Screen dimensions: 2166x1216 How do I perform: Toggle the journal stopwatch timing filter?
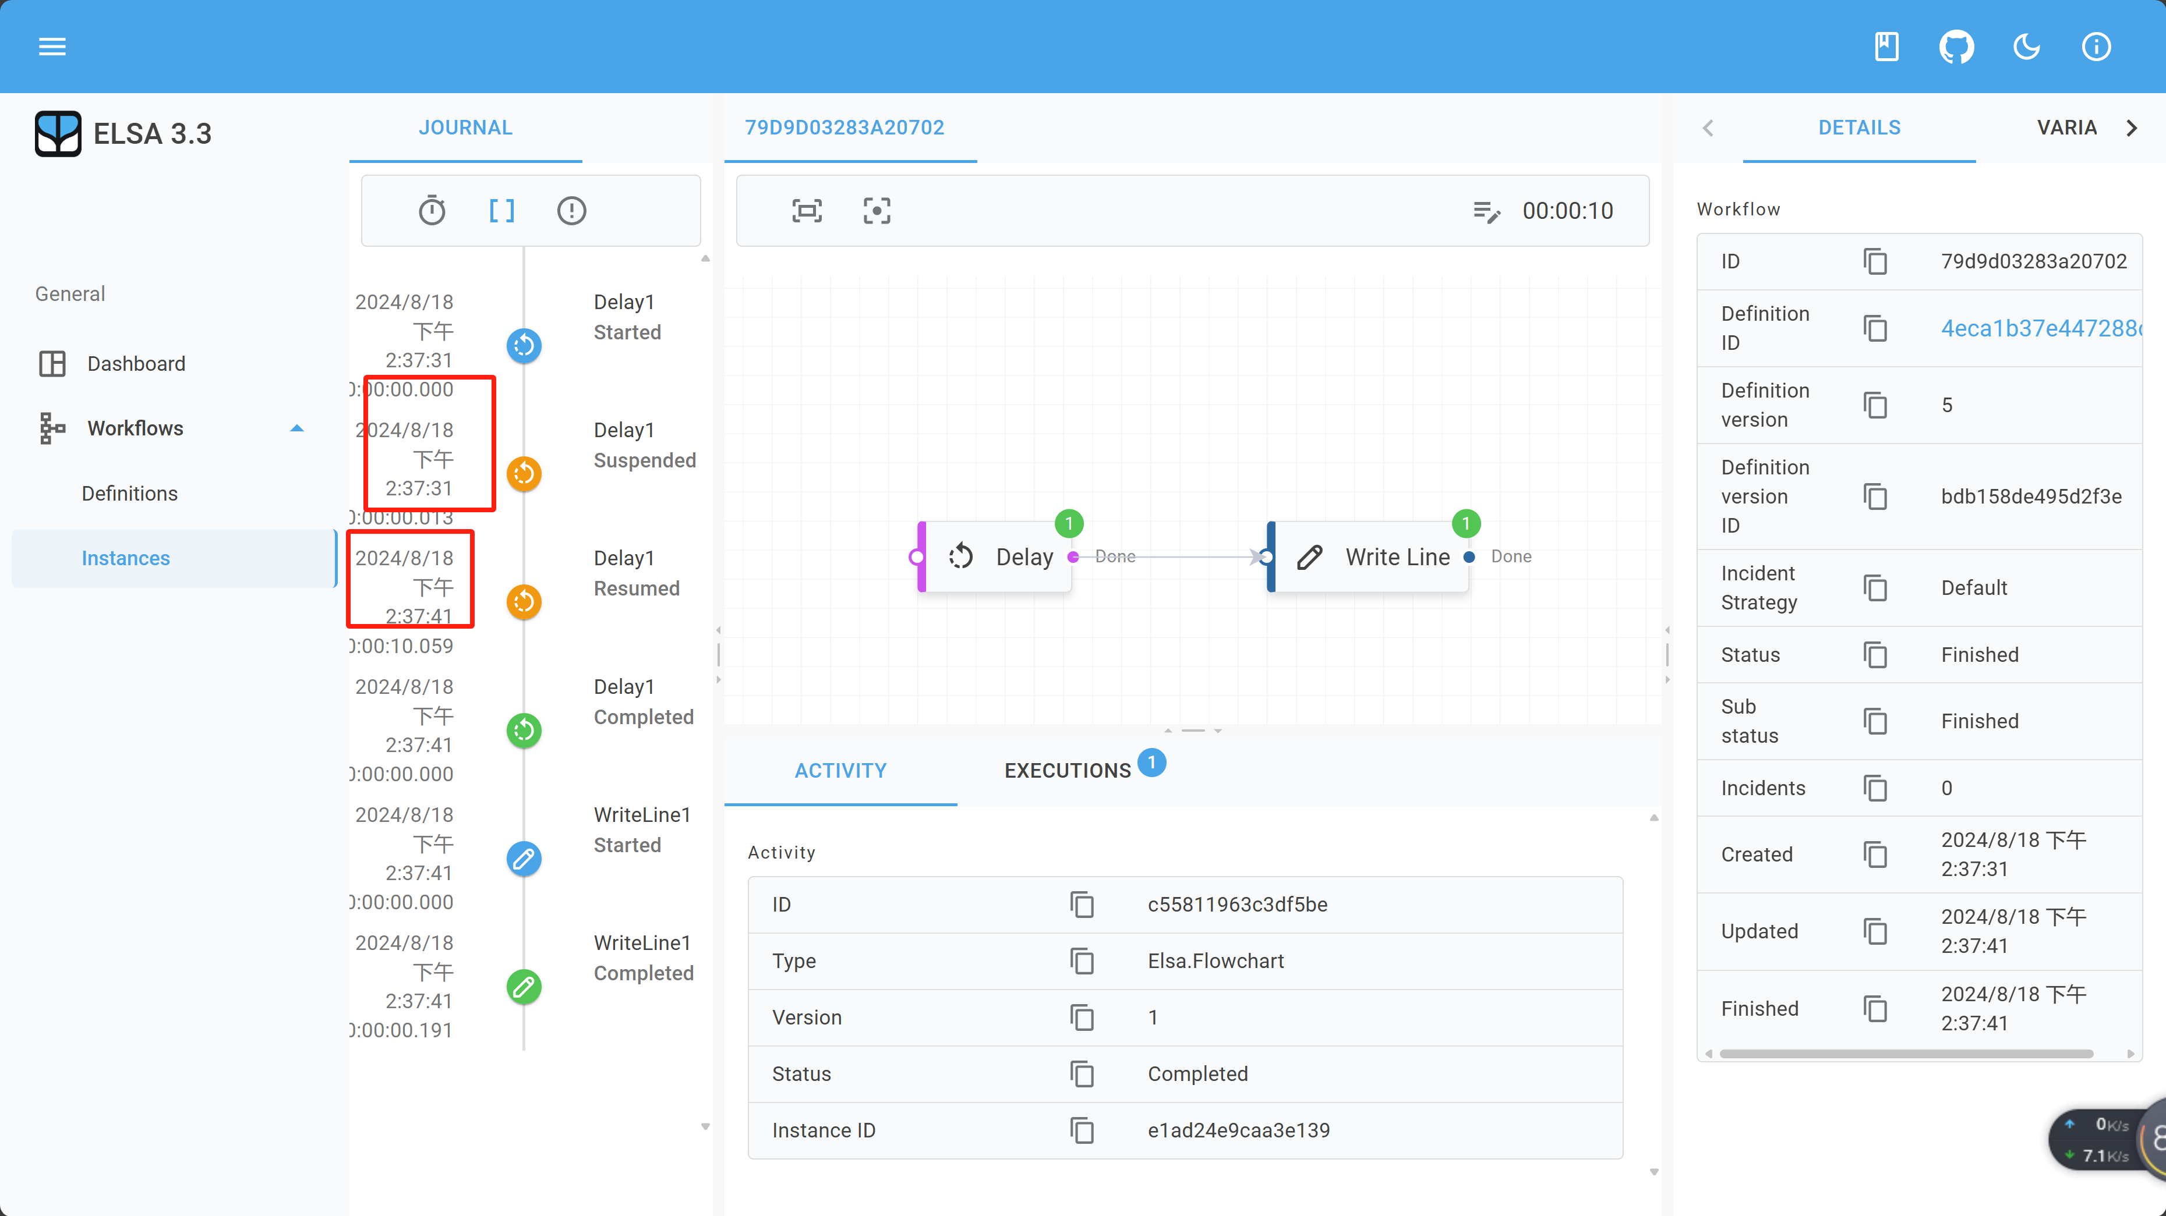(432, 210)
